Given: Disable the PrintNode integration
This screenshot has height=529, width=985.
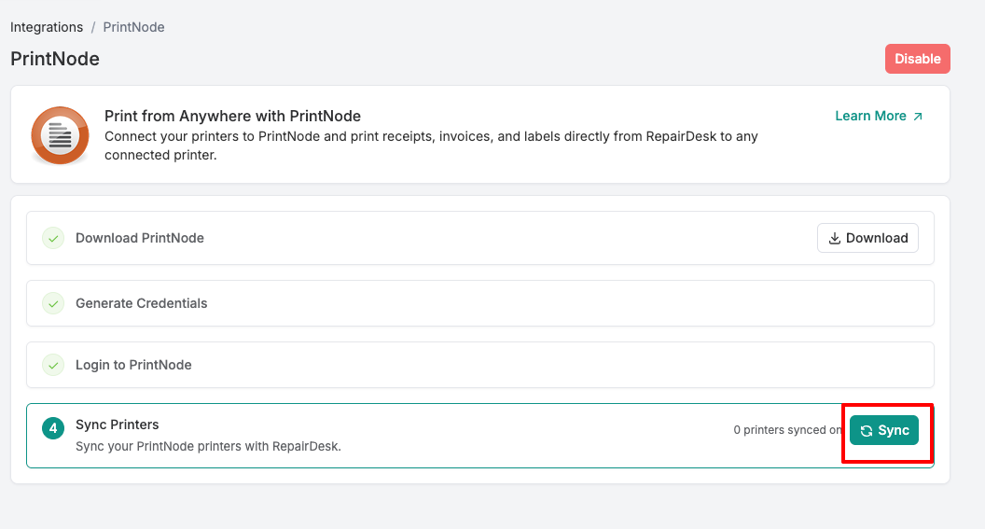Looking at the screenshot, I should [x=917, y=59].
